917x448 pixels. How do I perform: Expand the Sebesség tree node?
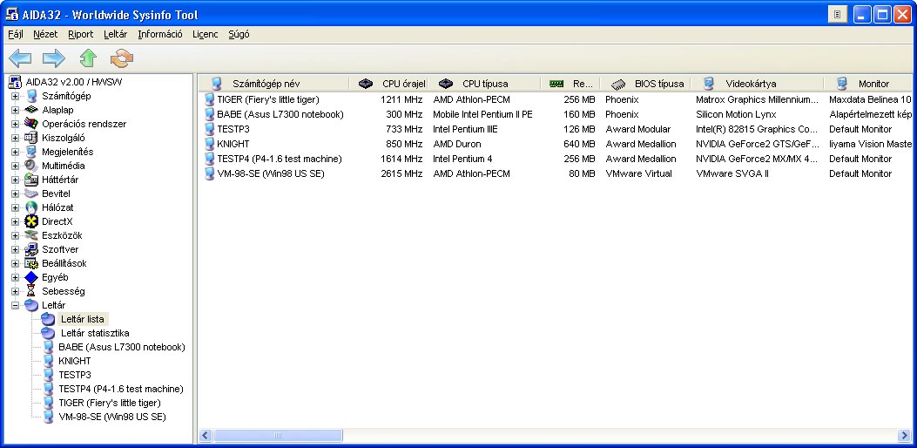point(15,291)
